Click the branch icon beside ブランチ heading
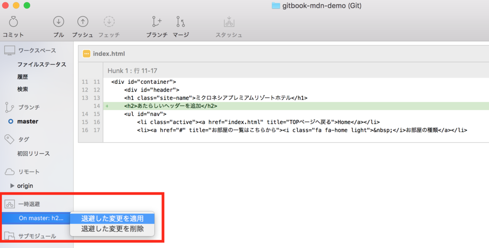 tap(10, 107)
